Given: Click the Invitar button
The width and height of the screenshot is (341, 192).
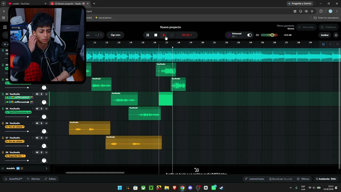Looking at the screenshot, I should point(325,35).
